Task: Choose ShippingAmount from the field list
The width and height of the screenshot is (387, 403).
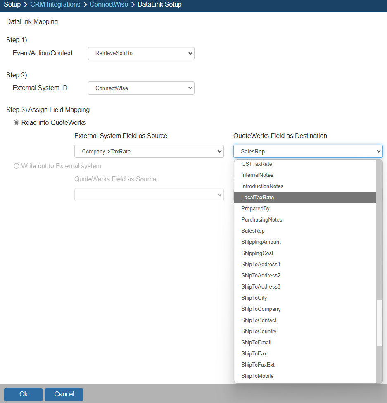Action: pos(261,242)
